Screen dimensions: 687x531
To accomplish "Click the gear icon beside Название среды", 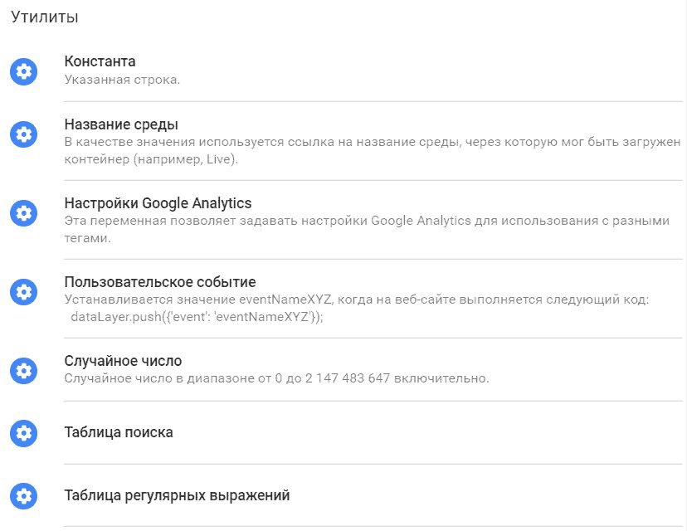I will 24,134.
